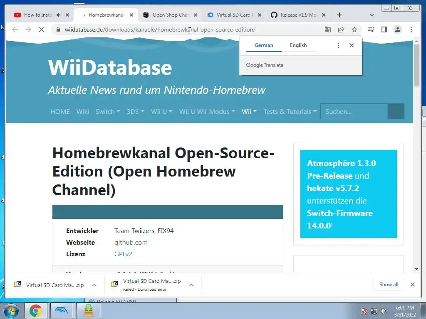Bookmark this page with the star icon
This screenshot has width=426, height=319.
(x=354, y=29)
